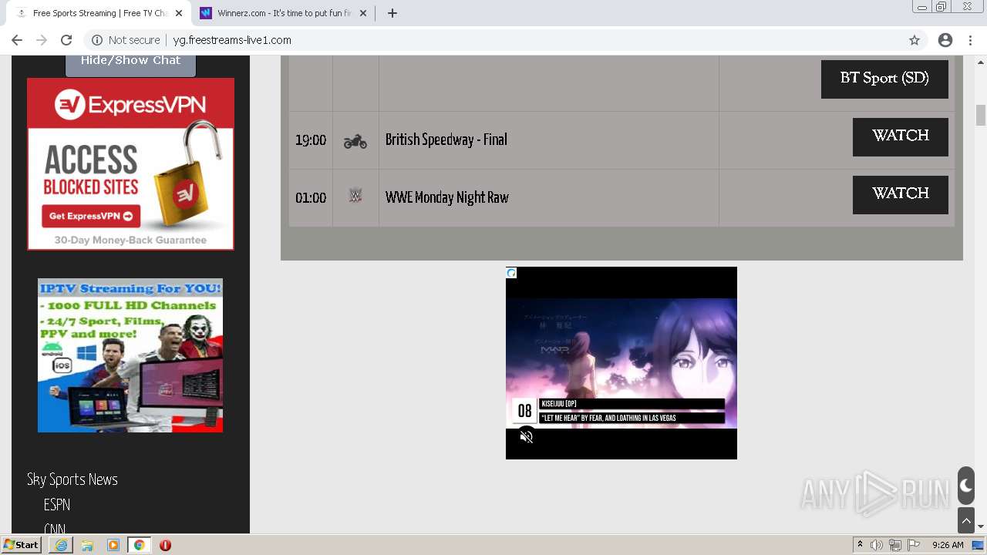Click the scroll-to-top arrow button
The width and height of the screenshot is (987, 555).
(966, 520)
